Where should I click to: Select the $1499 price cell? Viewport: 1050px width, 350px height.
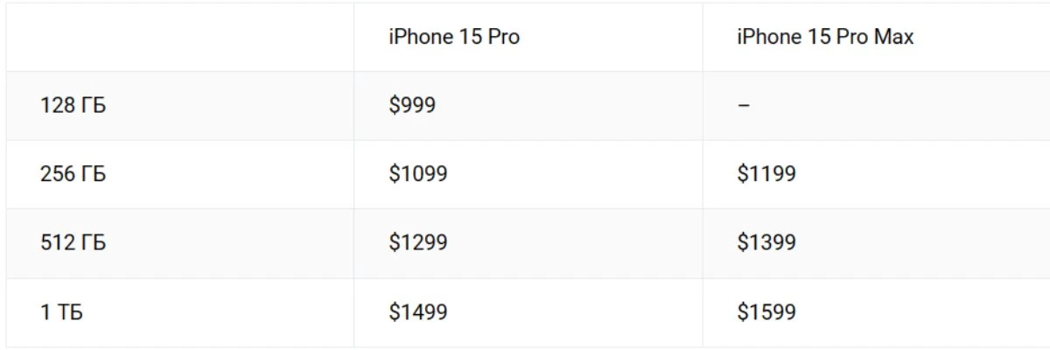(x=418, y=312)
